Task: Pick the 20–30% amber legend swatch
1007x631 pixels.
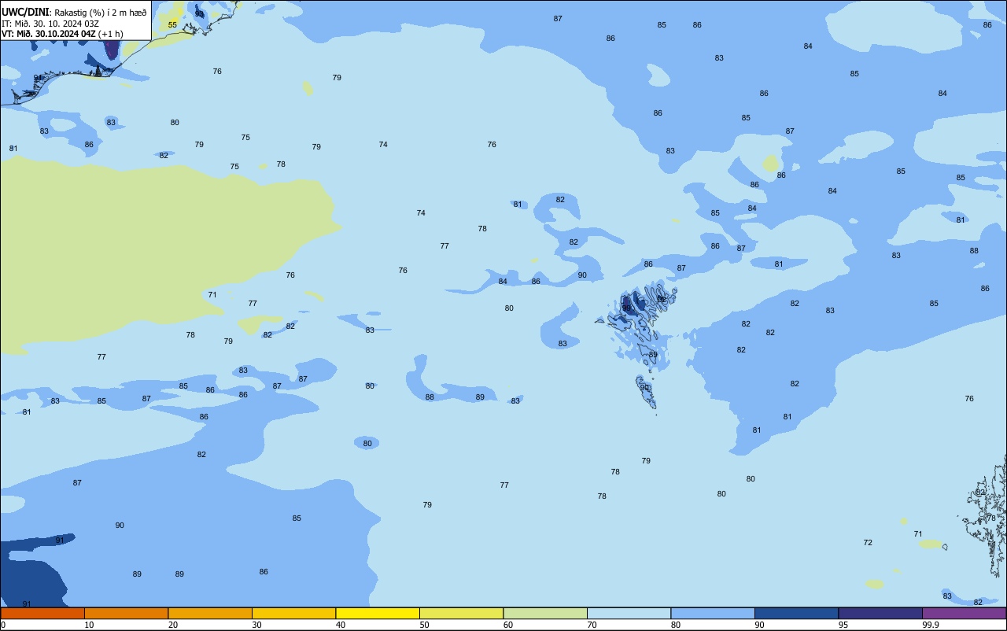Action: coord(210,613)
